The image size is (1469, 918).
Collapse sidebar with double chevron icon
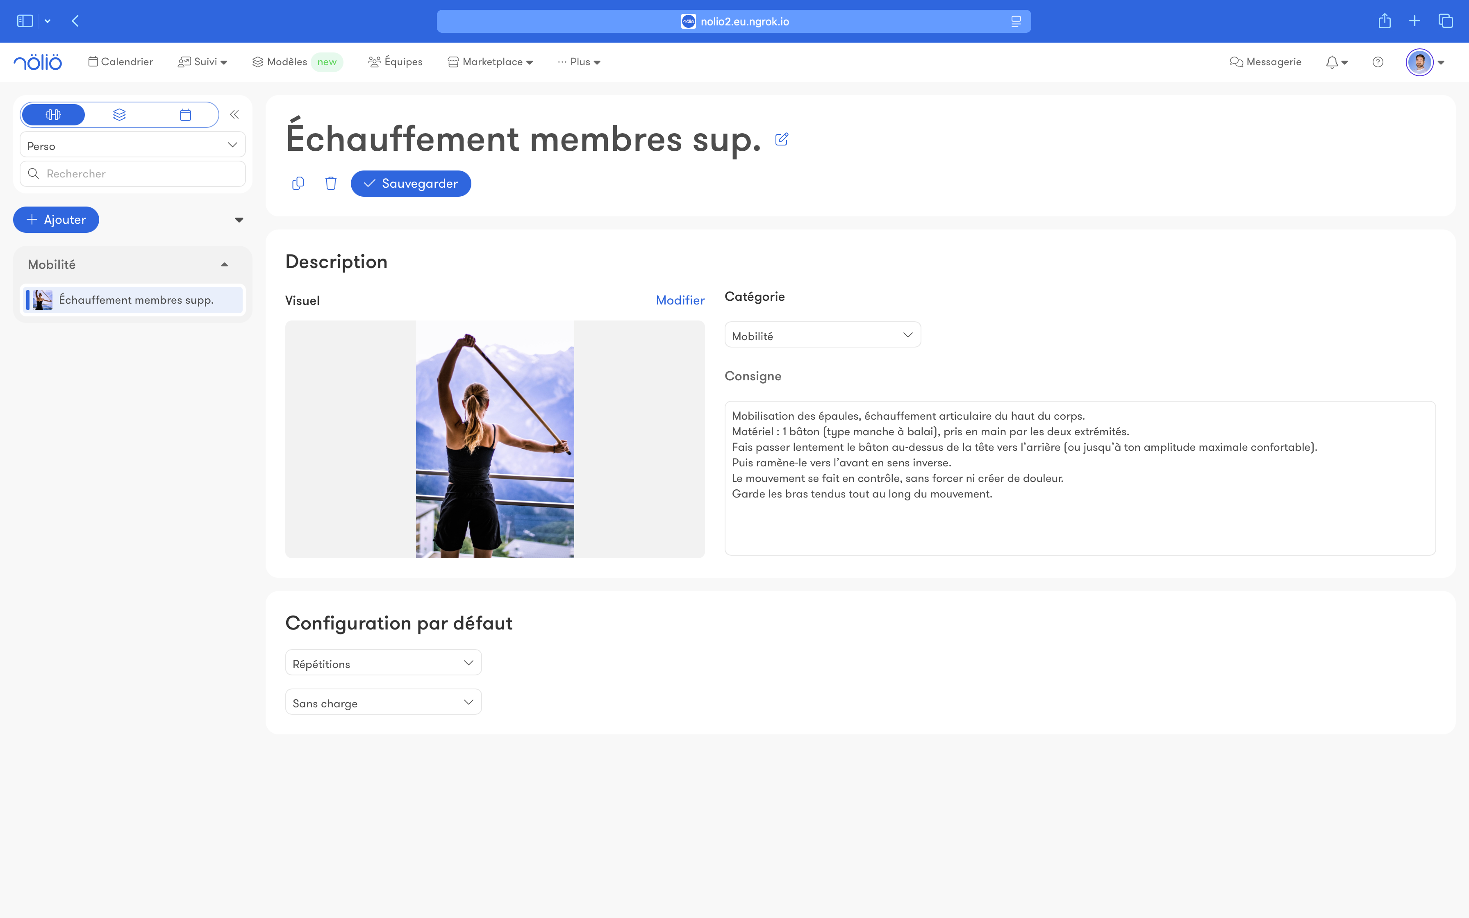234,114
